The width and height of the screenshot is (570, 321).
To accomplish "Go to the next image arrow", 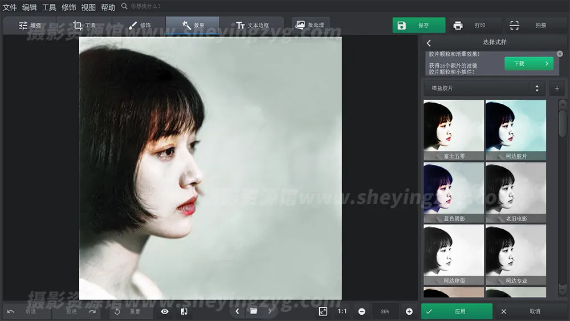I will point(270,311).
